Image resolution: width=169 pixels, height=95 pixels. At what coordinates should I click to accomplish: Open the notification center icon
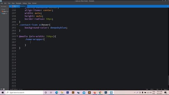tap(166, 93)
